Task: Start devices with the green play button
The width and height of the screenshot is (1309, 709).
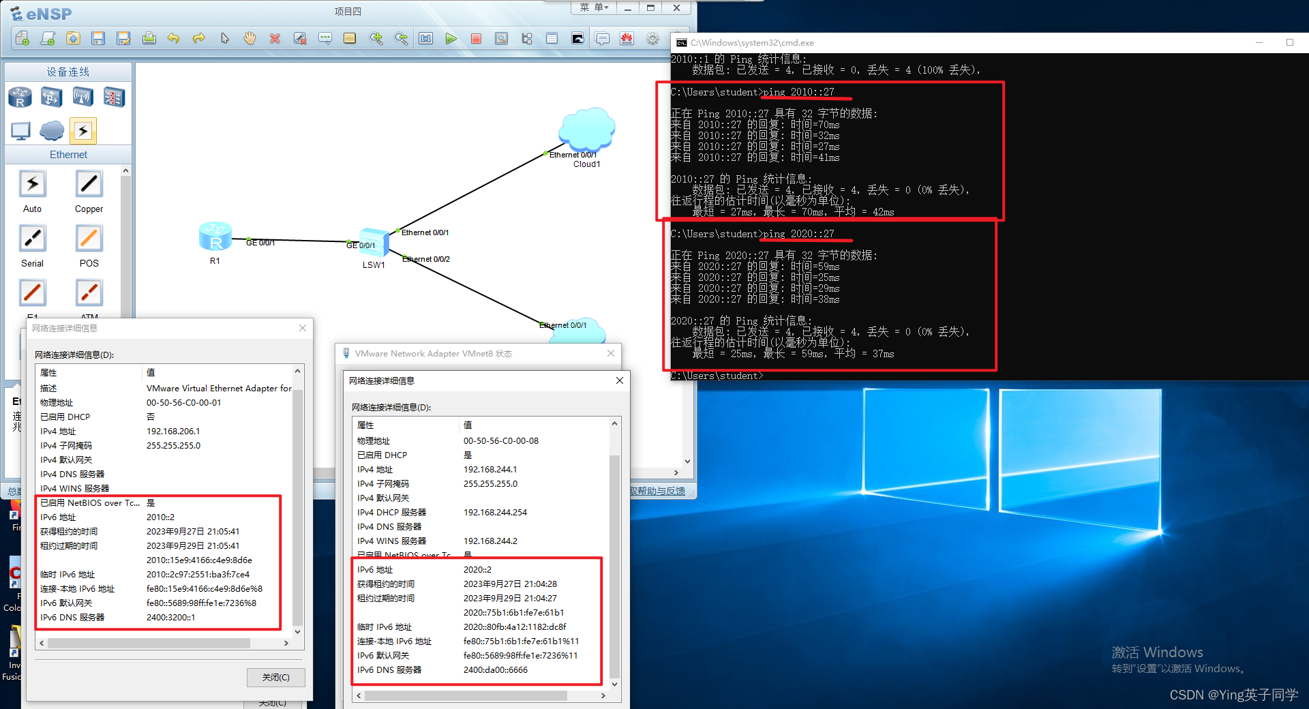Action: click(x=451, y=38)
